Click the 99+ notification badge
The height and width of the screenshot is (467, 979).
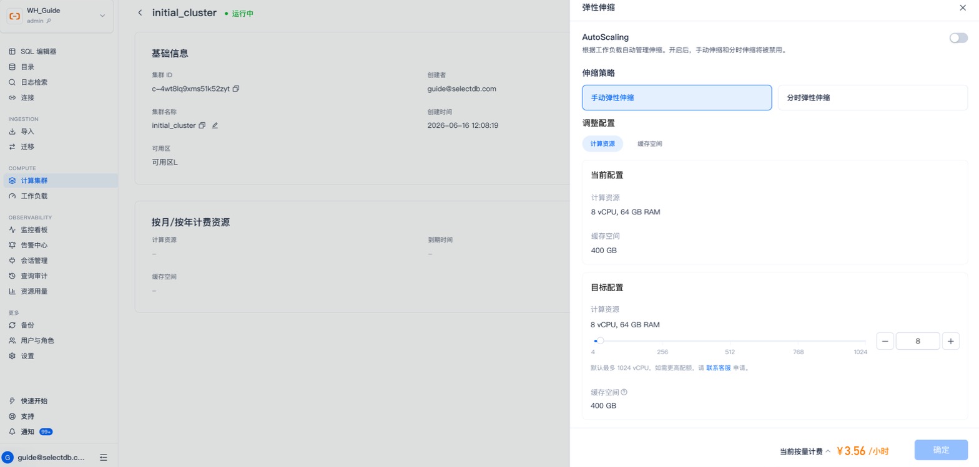pos(46,431)
